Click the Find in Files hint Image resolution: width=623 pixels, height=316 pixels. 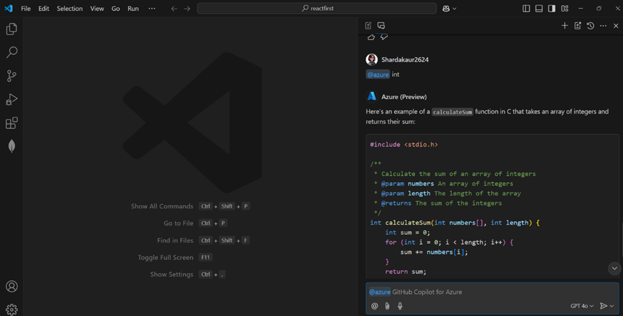[175, 240]
